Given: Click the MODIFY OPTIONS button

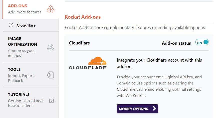Looking at the screenshot, I should [137, 109].
